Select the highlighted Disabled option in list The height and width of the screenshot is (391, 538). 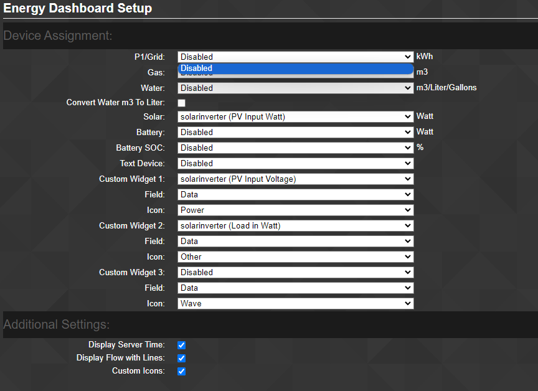(x=295, y=68)
